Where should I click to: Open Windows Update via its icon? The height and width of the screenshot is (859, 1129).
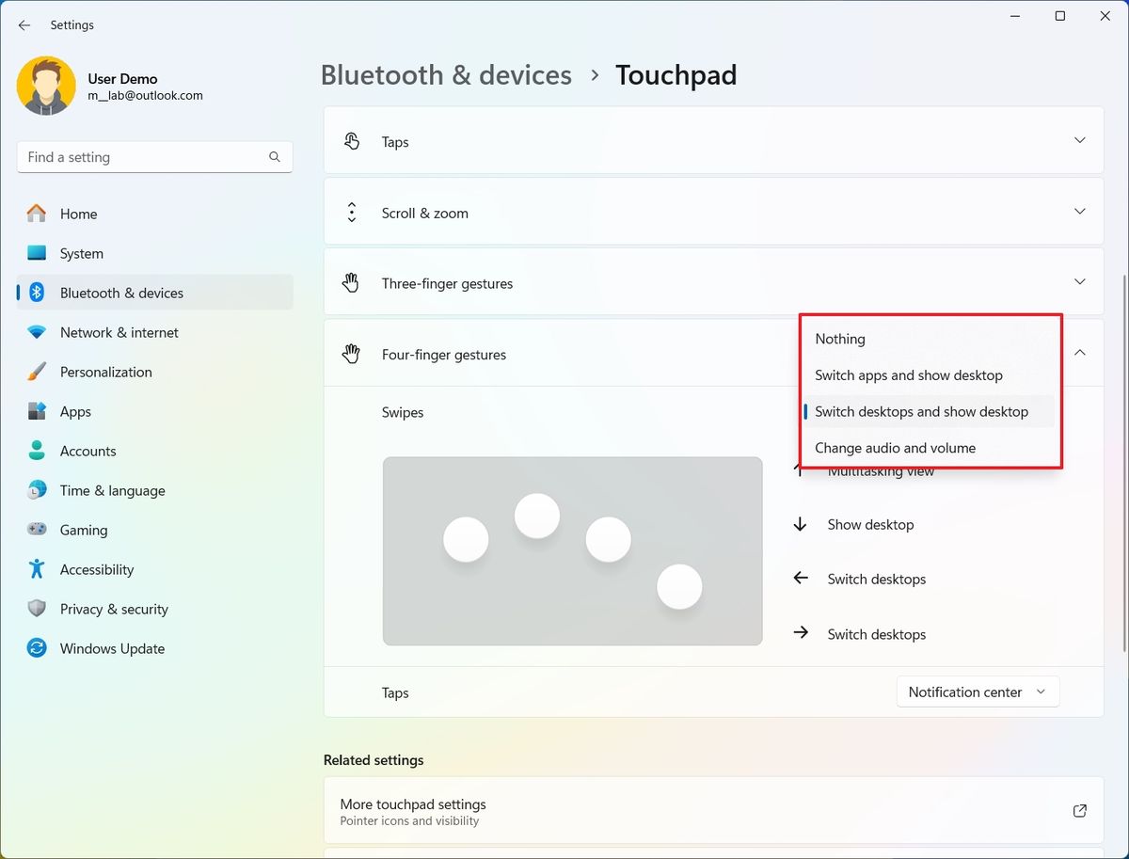tap(36, 648)
